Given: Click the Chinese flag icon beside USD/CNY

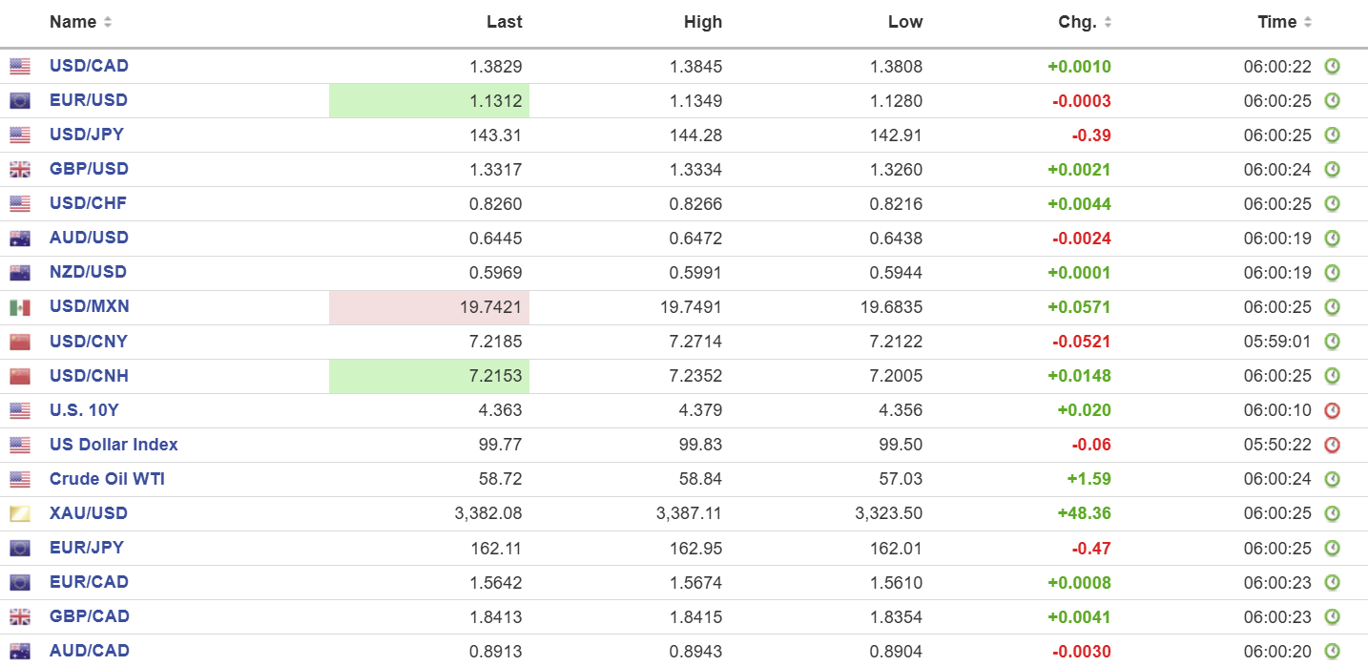Looking at the screenshot, I should tap(20, 342).
